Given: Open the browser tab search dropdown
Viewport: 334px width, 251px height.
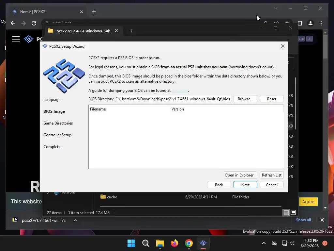Looking at the screenshot, I should [275, 8].
